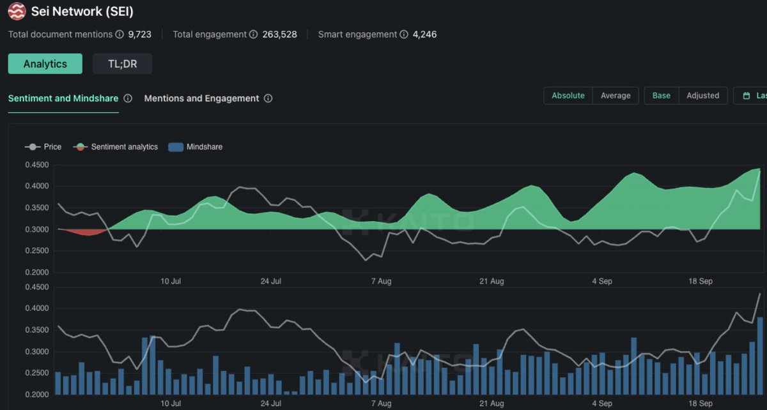Switch to the TL;DR tab
Viewport: 767px width, 410px height.
pos(122,63)
